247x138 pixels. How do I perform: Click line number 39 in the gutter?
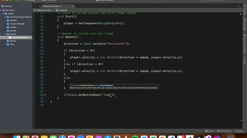tap(42, 105)
